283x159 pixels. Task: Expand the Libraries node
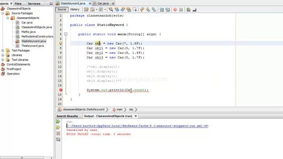coord(3,55)
